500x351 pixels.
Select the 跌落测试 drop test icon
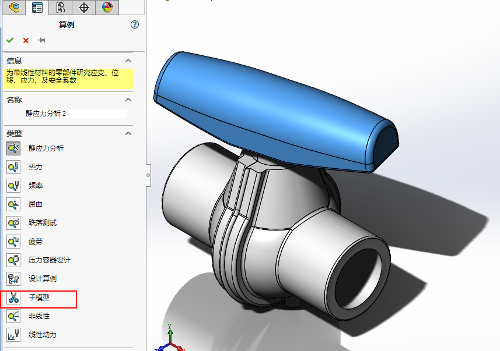point(13,223)
